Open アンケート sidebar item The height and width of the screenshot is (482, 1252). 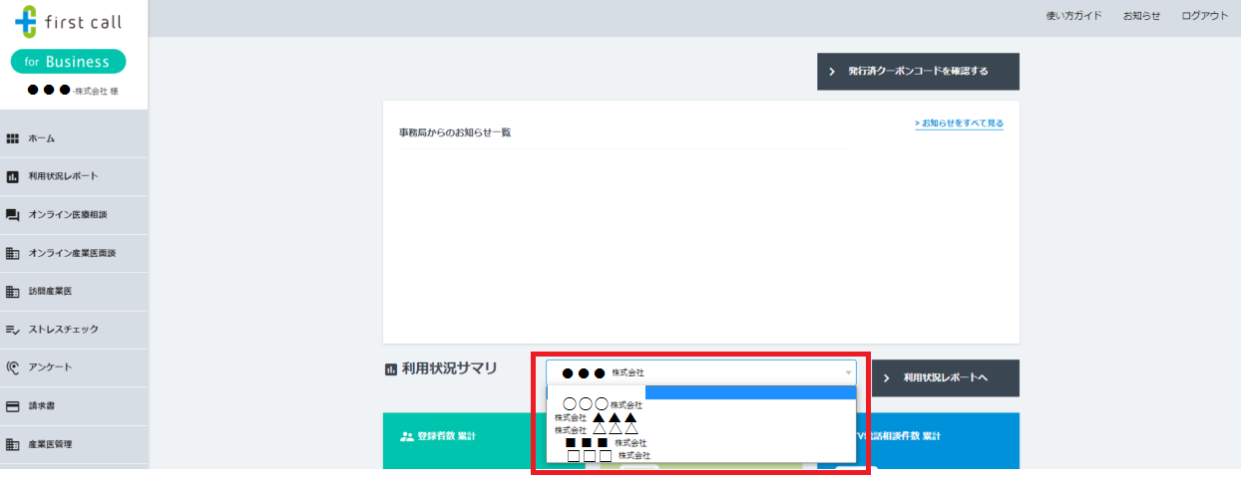[x=74, y=367]
